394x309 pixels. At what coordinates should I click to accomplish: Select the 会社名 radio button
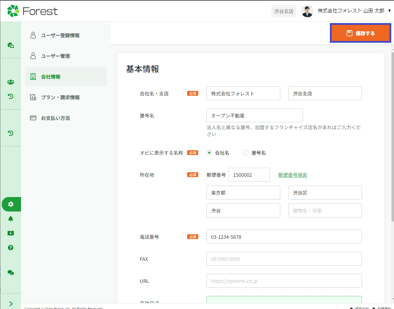pos(209,153)
